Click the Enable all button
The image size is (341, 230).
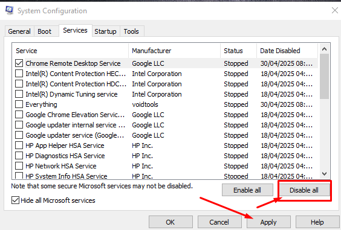[x=247, y=190]
